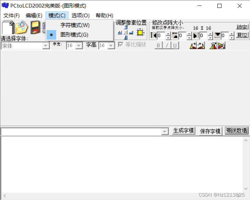This screenshot has height=200, width=250.
Task: Click the new blank document icon
Action: point(8,27)
